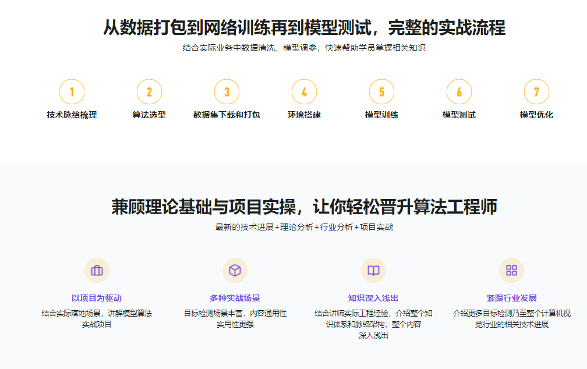Click the step 3 circle icon
The width and height of the screenshot is (587, 369).
tap(227, 92)
